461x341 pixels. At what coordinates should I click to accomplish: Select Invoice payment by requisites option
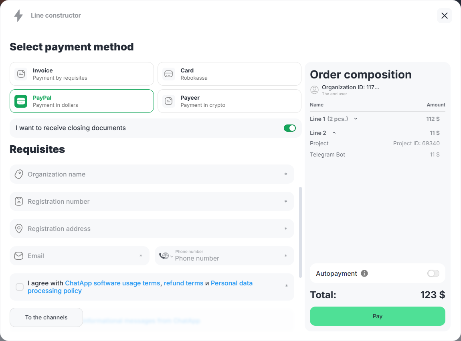tap(82, 74)
